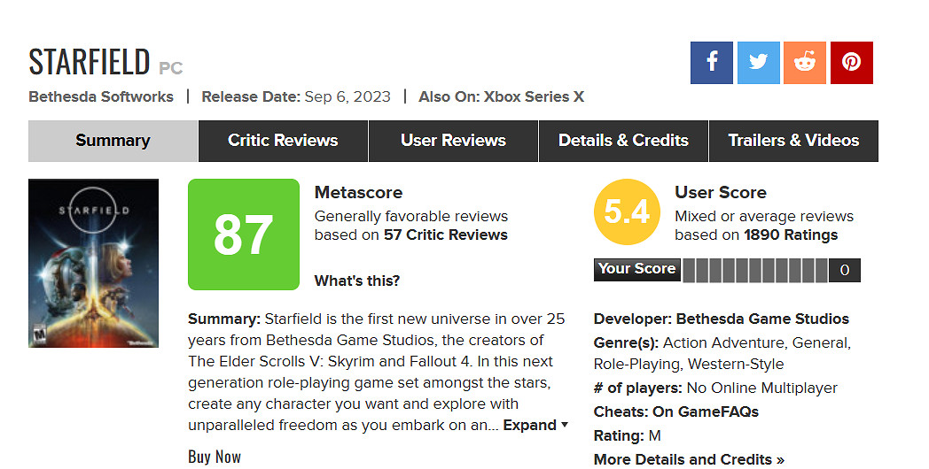Click the green Metascore 87 badge
929x469 pixels.
pos(244,234)
